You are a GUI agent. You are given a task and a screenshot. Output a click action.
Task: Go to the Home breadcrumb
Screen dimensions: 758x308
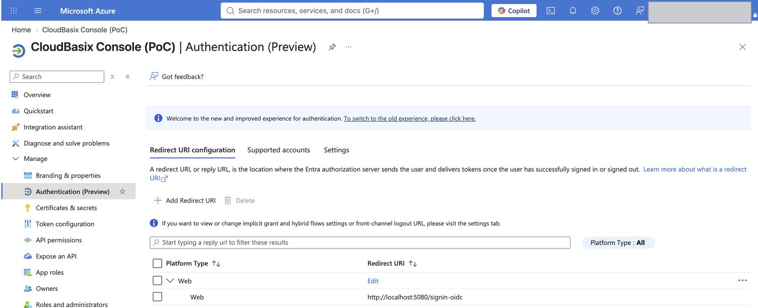(21, 30)
